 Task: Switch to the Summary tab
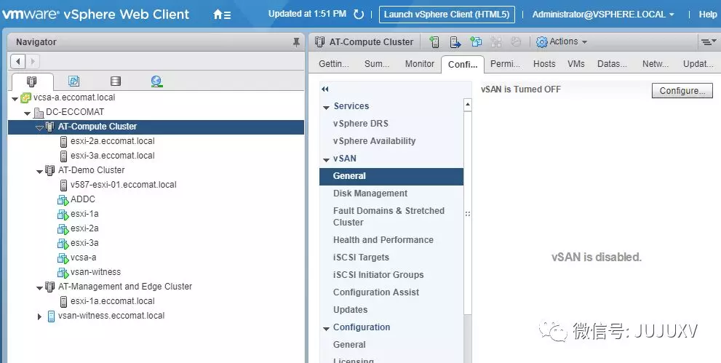[377, 64]
